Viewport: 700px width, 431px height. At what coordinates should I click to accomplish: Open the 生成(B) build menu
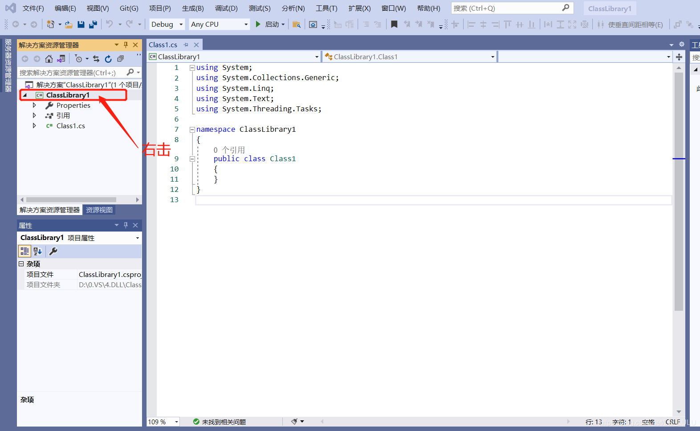[x=193, y=8]
